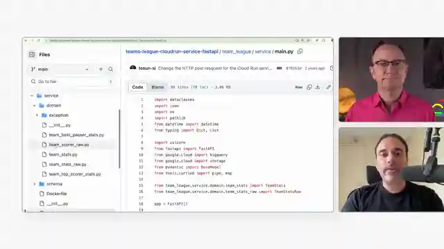Switch to the Blame tab
The width and height of the screenshot is (444, 249).
click(157, 87)
